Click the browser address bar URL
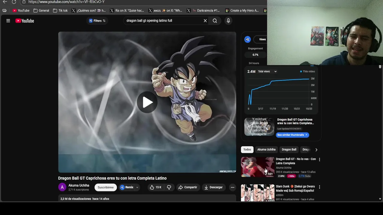This screenshot has height=215, width=383. (66, 2)
